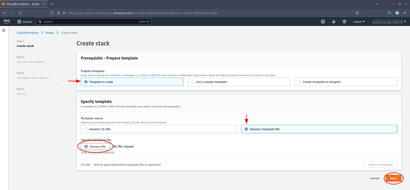Open the notifications bell

[334, 21]
